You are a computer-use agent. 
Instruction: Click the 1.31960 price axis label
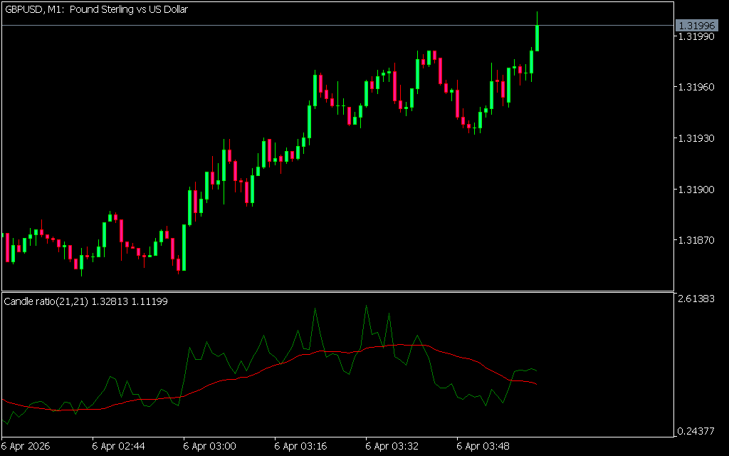coord(696,87)
